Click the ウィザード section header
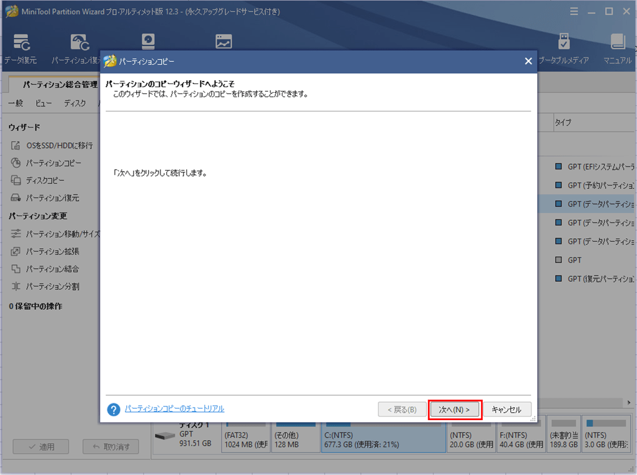 pyautogui.click(x=24, y=127)
